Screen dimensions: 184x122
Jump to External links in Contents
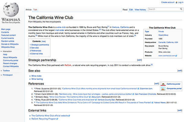tap(36, 54)
